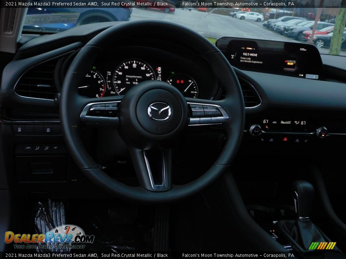Tap the right 67 temperature readout
Screen dimensions: 346x259
click(303, 123)
